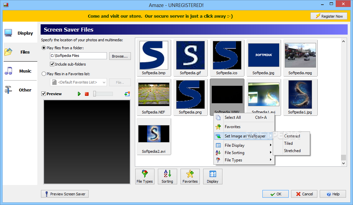Expand File Display submenu arrow

(271, 145)
